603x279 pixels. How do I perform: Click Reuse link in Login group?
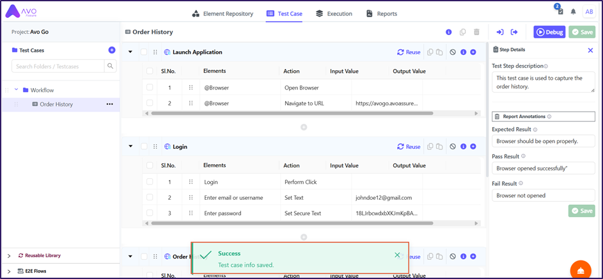pos(409,147)
